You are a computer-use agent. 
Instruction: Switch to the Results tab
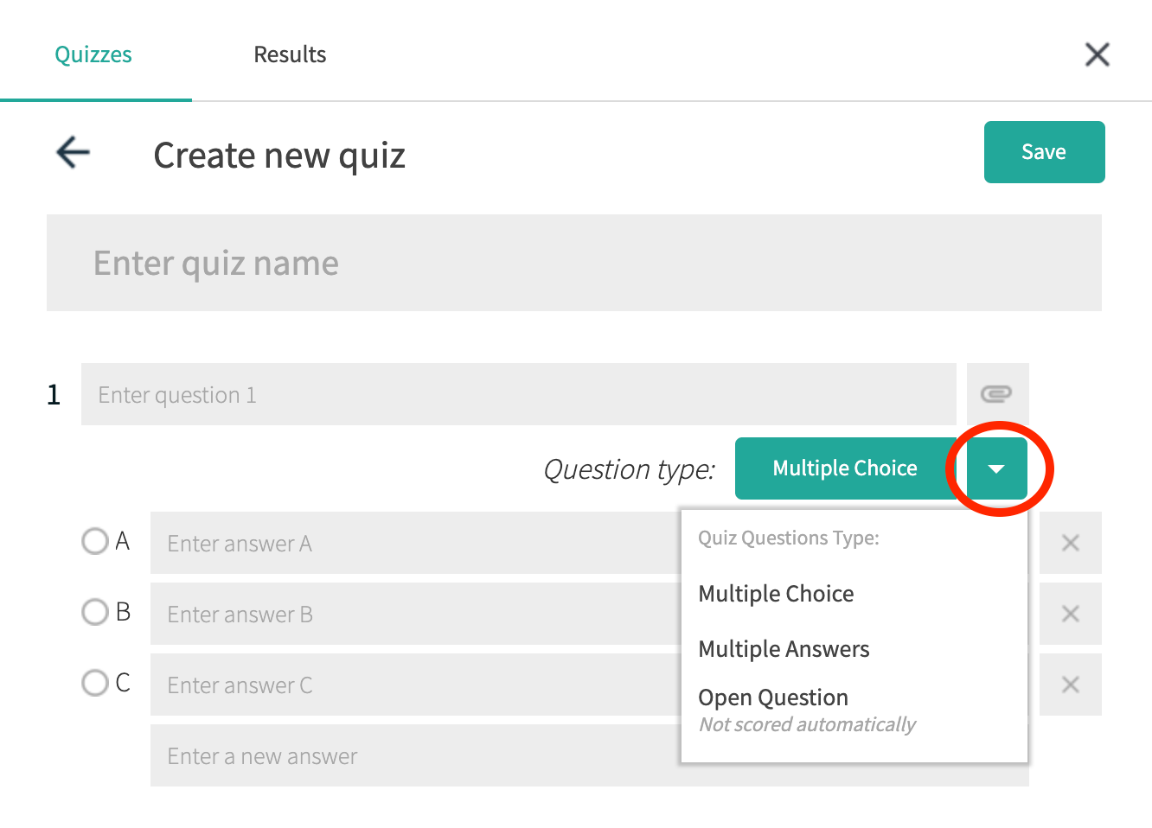tap(290, 54)
